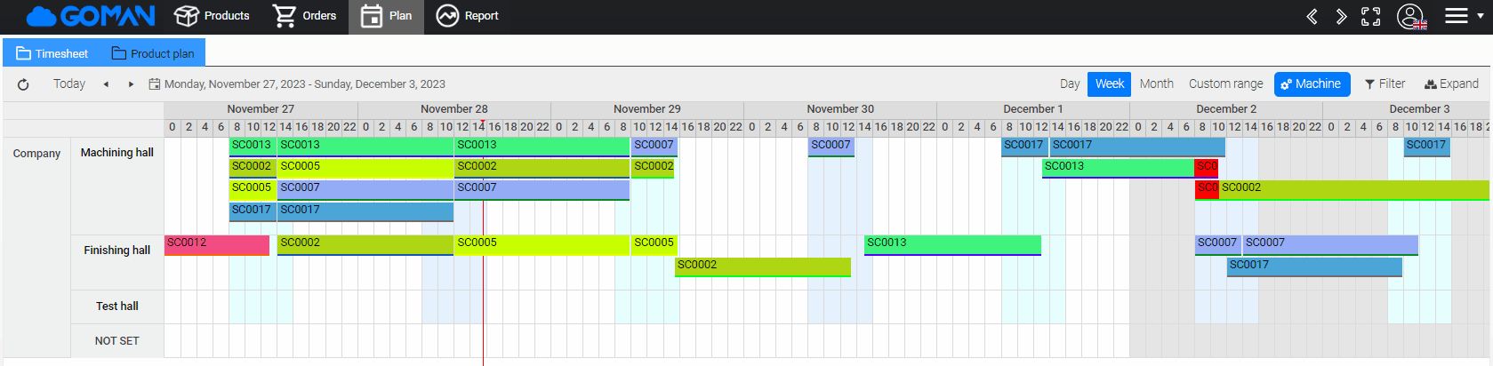Open the Products section
Screen dimensions: 1493x366
212,16
